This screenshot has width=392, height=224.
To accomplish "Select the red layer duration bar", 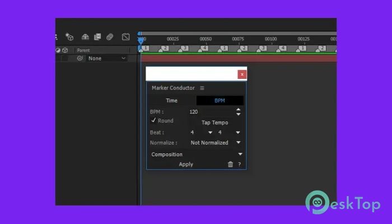I will 239,58.
